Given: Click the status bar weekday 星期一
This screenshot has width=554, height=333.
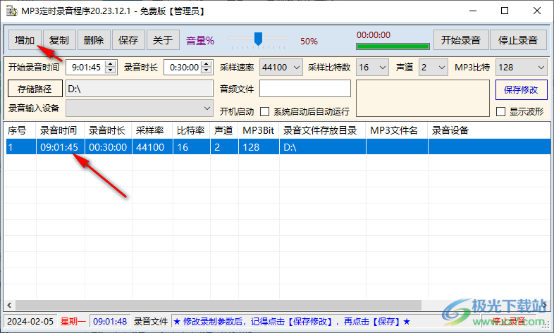Looking at the screenshot, I should pyautogui.click(x=73, y=321).
